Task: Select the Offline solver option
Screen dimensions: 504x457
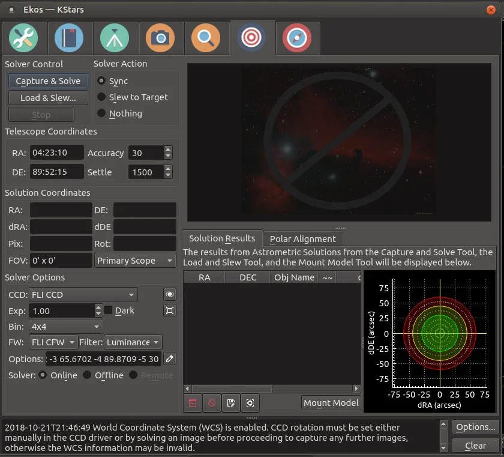Action: click(x=87, y=375)
